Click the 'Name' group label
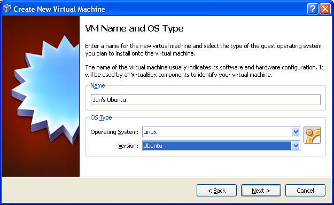This screenshot has height=205, width=334. click(98, 85)
